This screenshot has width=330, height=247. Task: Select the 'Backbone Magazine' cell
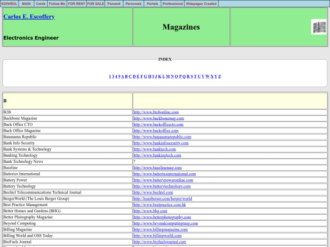pyautogui.click(x=67, y=118)
